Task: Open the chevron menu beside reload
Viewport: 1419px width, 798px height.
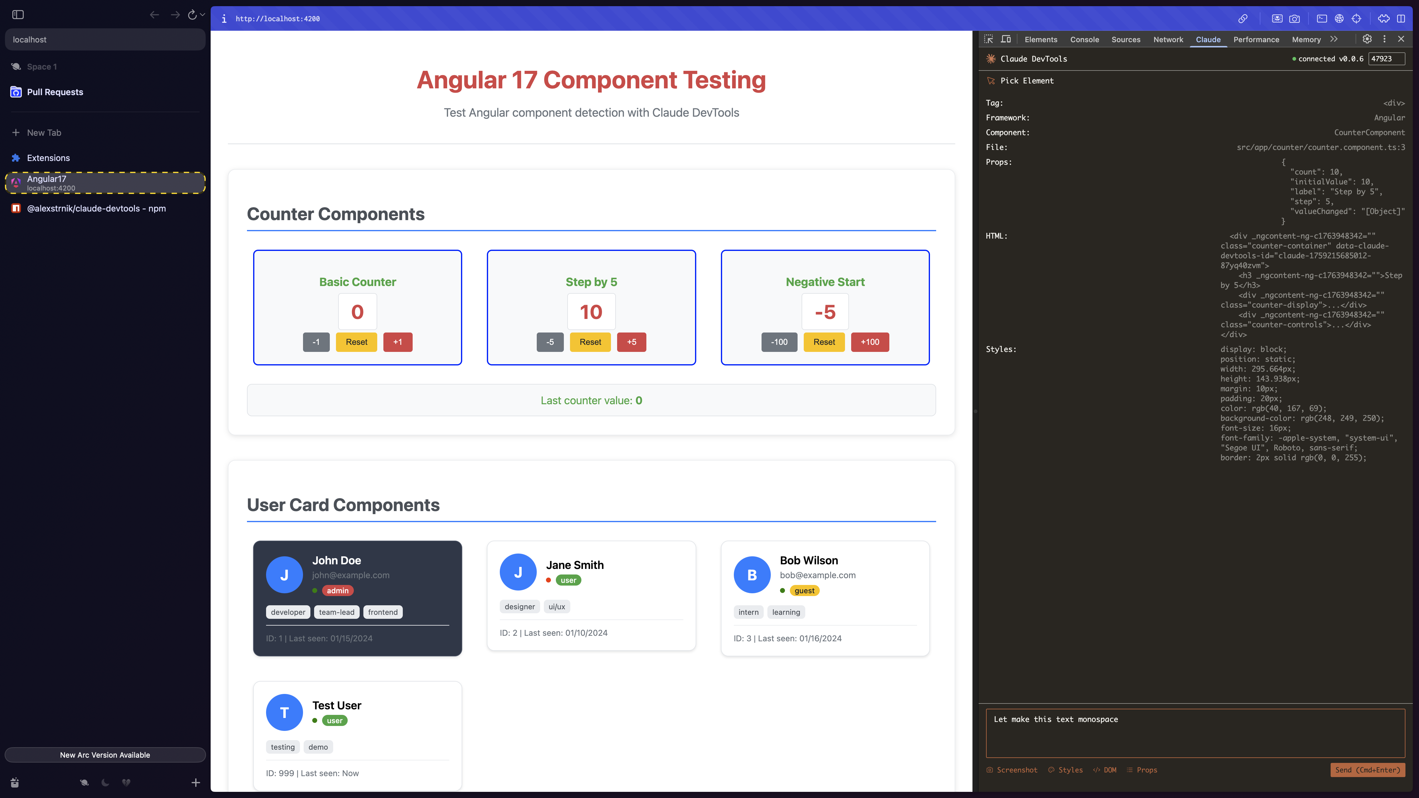Action: pos(203,15)
